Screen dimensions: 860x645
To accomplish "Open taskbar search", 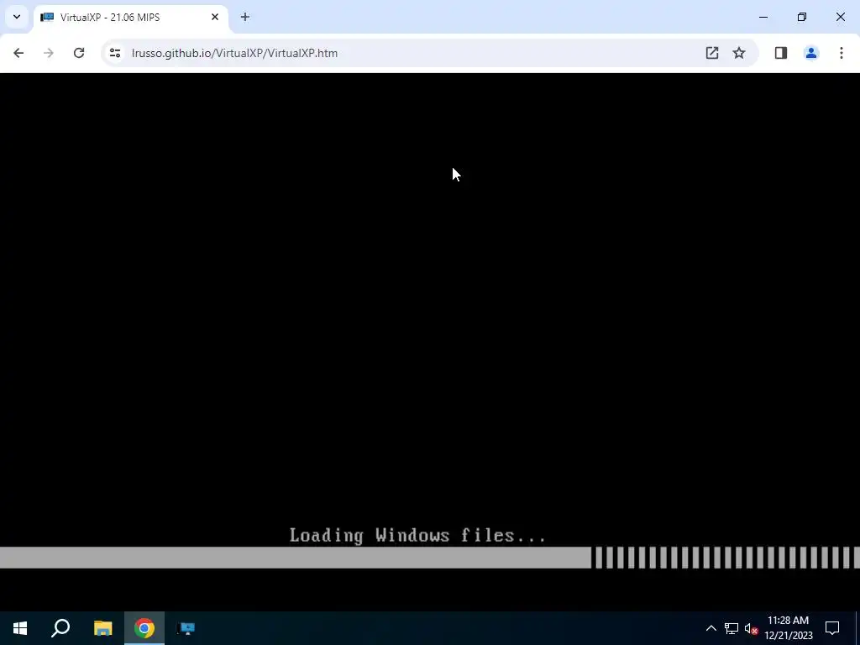I will (60, 628).
